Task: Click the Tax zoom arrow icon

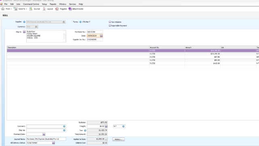Action: (85, 131)
